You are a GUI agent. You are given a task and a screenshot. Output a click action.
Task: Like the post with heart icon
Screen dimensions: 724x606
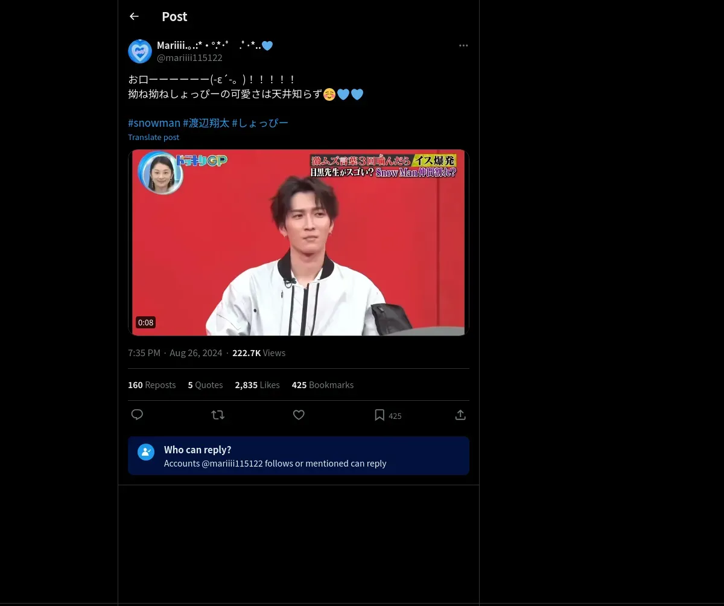click(x=299, y=415)
